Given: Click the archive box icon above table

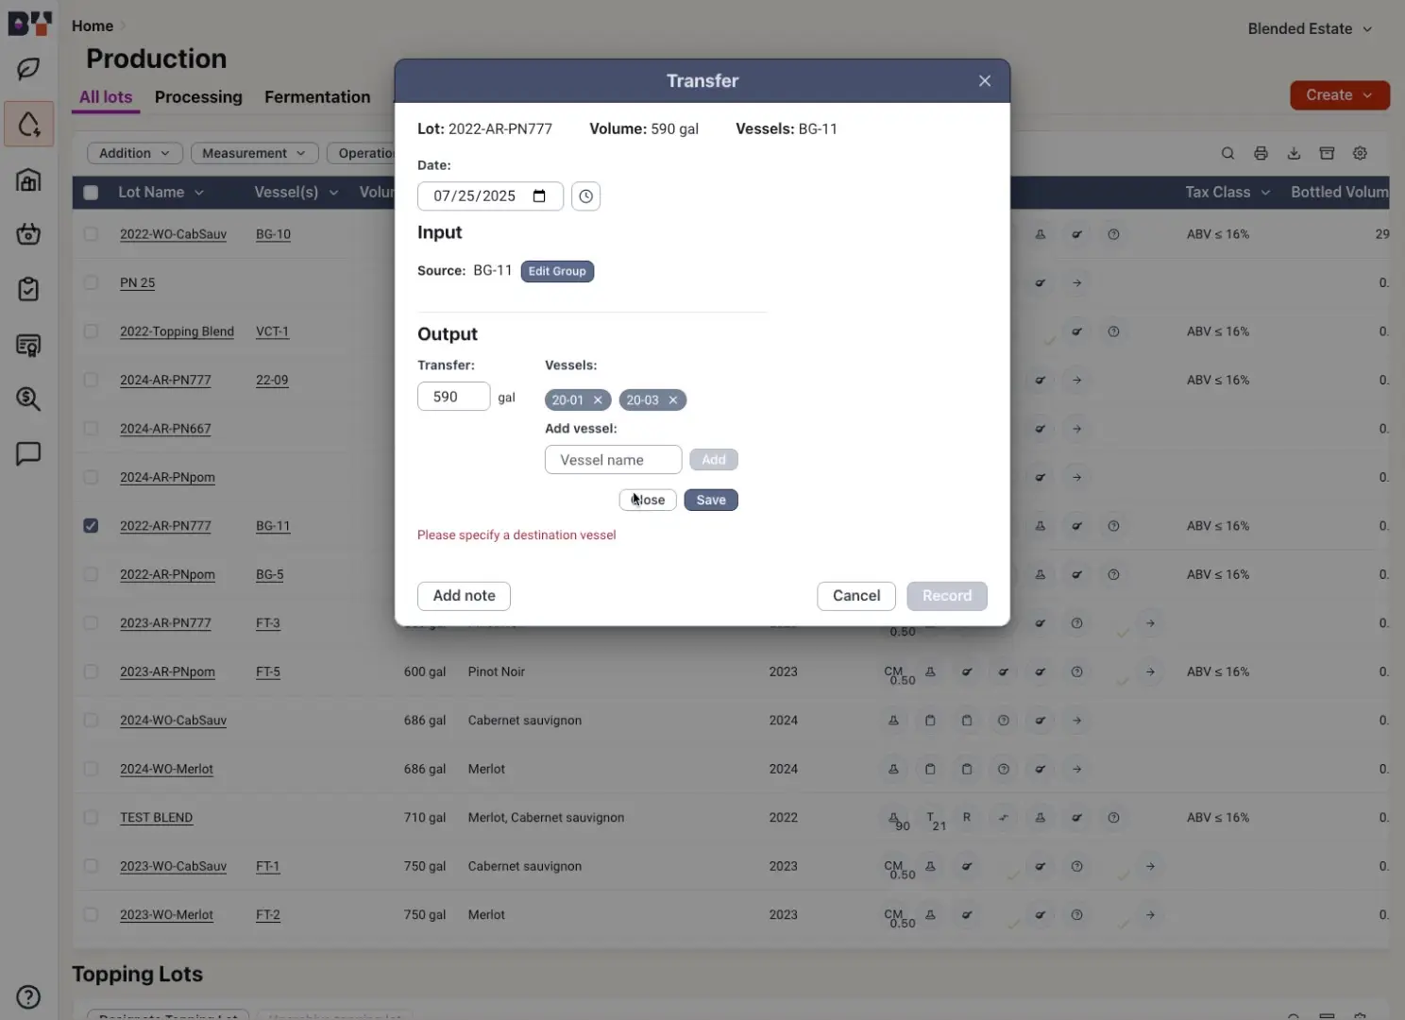Looking at the screenshot, I should pos(1327,153).
